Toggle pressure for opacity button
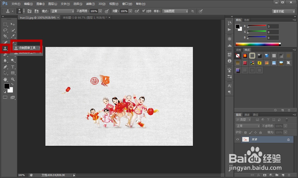Image resolution: width=298 pixels, height=178 pixels. click(107, 11)
